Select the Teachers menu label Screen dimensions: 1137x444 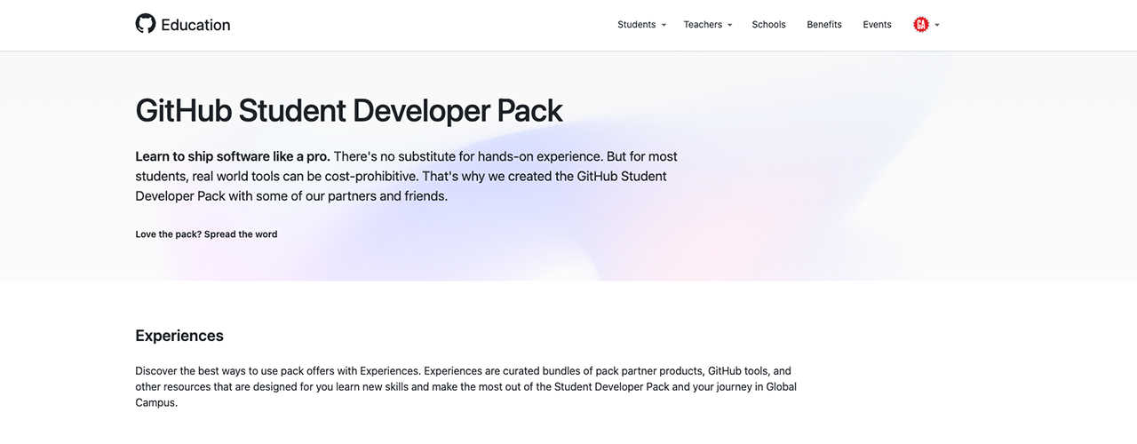702,25
